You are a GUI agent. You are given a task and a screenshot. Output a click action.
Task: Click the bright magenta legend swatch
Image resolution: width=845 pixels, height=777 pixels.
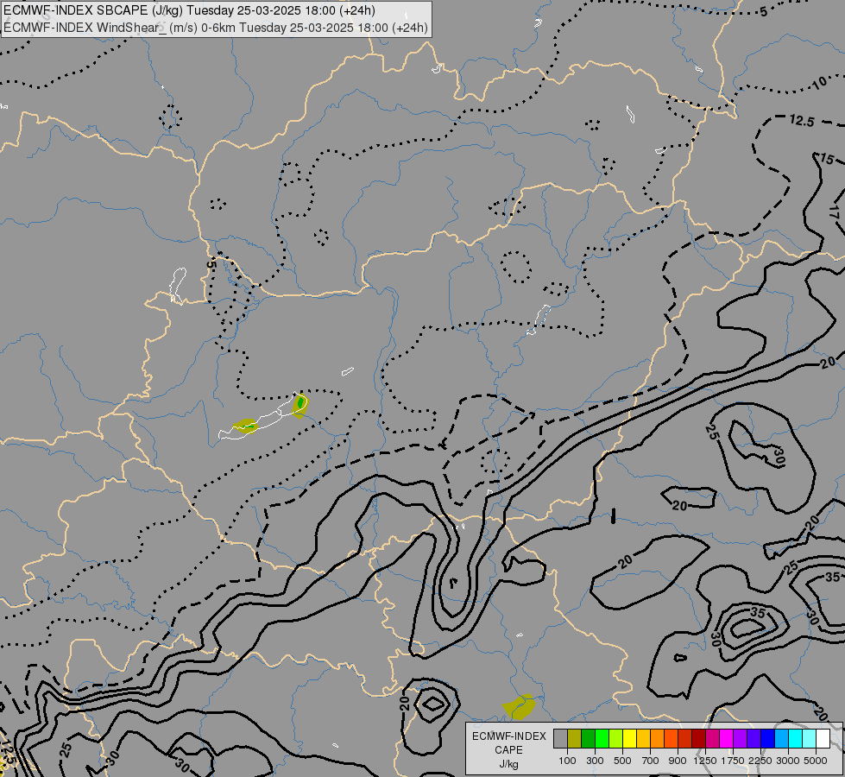click(x=727, y=739)
